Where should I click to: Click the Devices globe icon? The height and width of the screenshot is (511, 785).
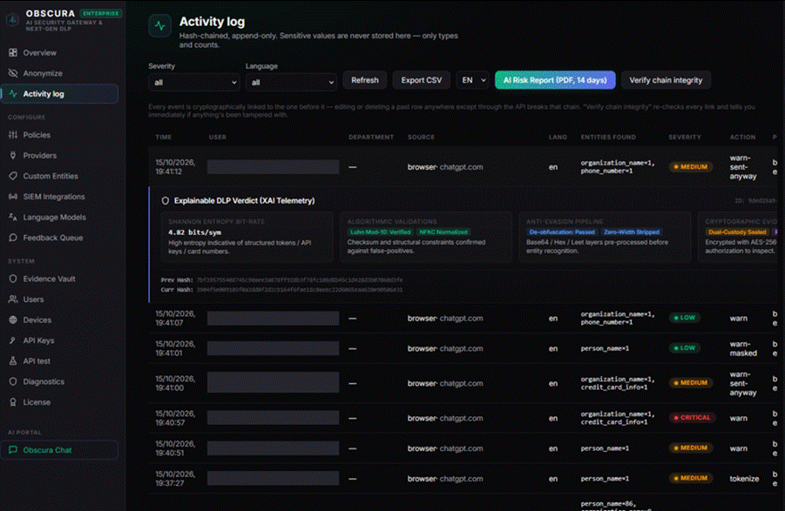[x=13, y=320]
